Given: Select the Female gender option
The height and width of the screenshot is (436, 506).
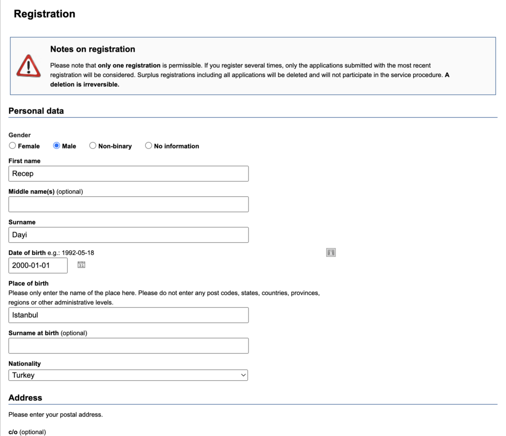Looking at the screenshot, I should click(x=12, y=145).
